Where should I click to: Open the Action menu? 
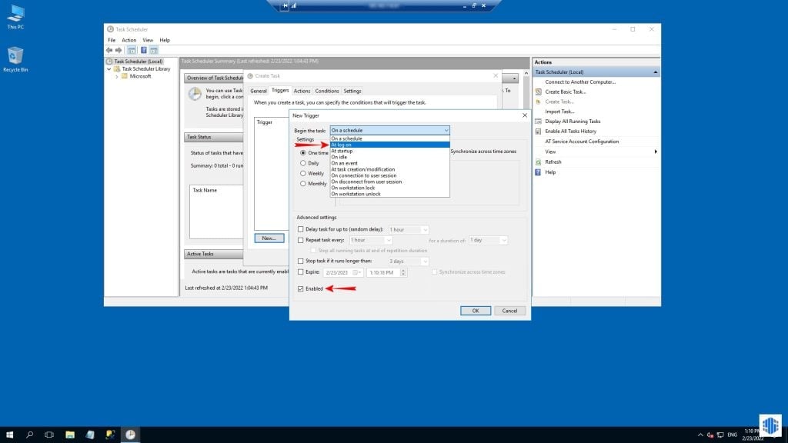[129, 40]
